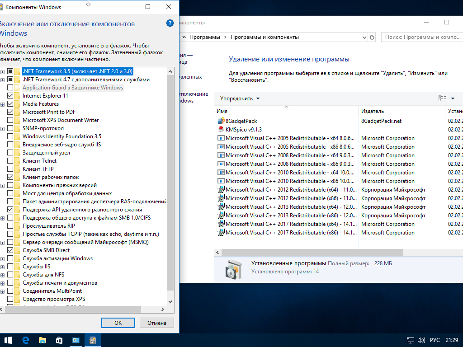Click the programs search field
Screen dimensions: 463x347
coord(423,37)
